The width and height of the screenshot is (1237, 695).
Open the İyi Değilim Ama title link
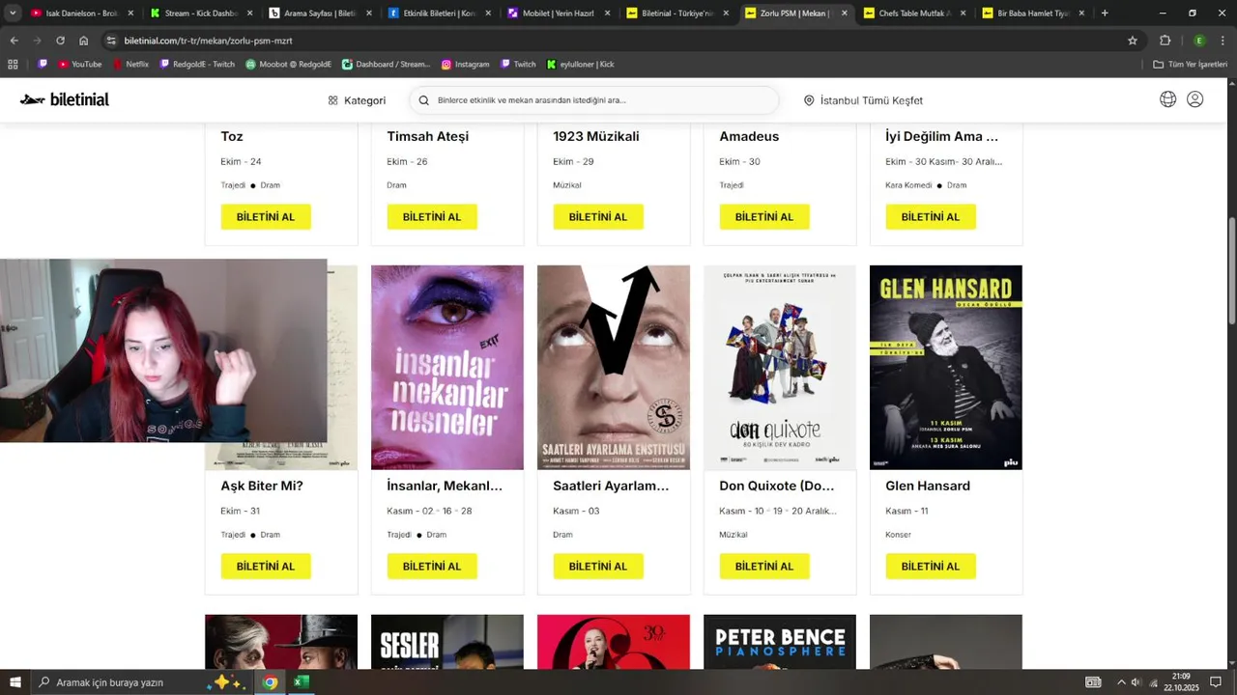(x=942, y=136)
